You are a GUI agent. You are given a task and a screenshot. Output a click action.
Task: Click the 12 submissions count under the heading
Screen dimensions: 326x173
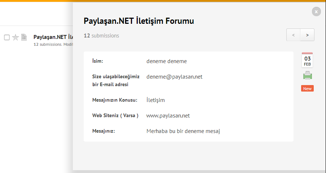(101, 36)
